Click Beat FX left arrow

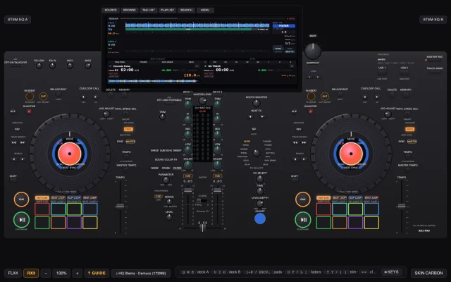[x=251, y=117]
